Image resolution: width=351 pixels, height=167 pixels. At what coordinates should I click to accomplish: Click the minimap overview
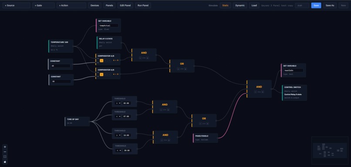tap(330, 150)
